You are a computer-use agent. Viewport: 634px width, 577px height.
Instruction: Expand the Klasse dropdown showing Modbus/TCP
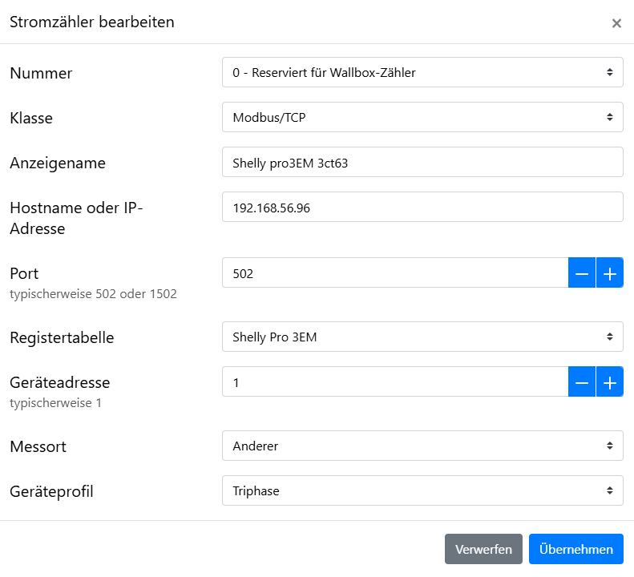click(x=422, y=117)
